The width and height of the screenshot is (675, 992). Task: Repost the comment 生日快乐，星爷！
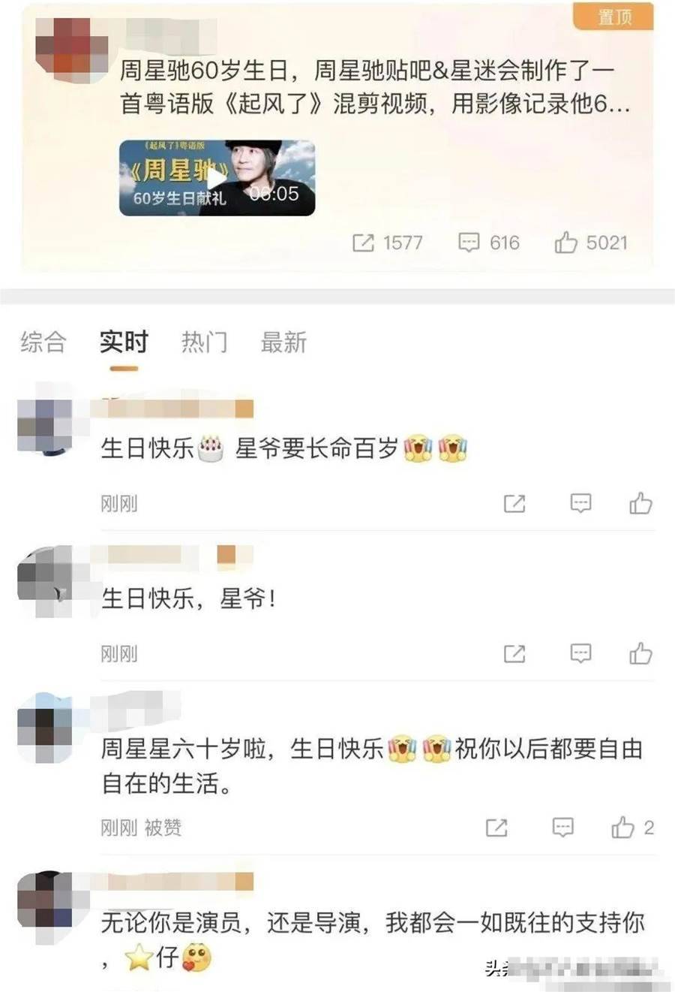514,653
